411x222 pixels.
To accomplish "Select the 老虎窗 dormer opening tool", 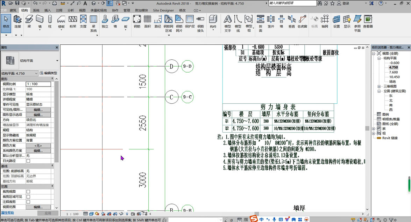I will [x=302, y=21].
